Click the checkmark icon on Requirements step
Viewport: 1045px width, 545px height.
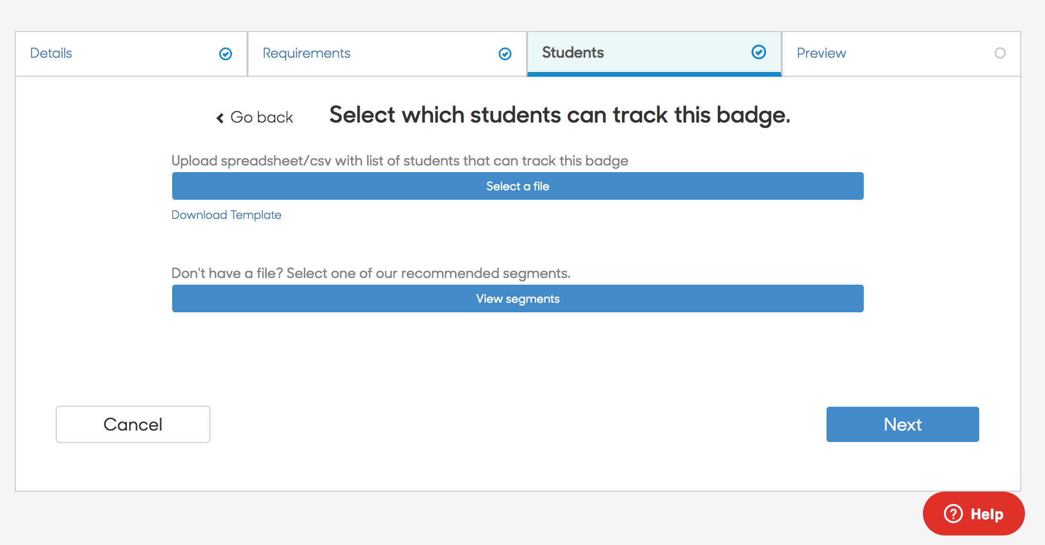point(505,54)
